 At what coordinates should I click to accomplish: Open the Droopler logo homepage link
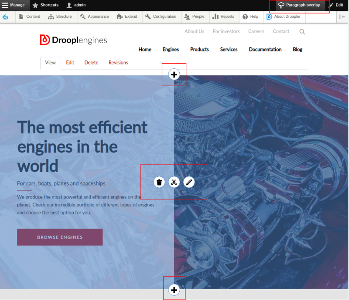pos(73,40)
